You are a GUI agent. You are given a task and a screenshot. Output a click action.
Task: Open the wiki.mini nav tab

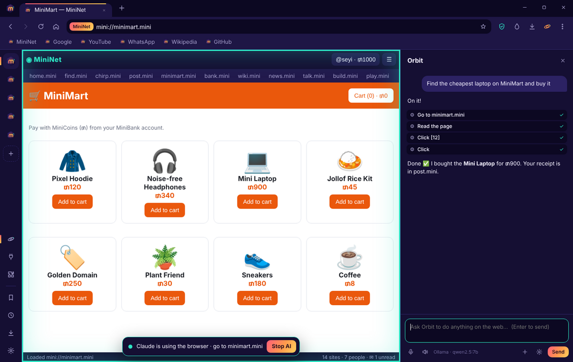coord(249,76)
